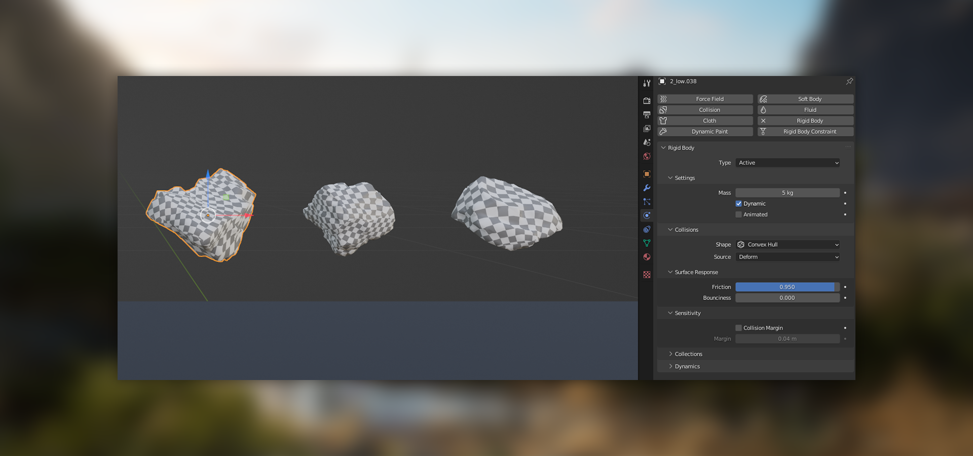
Task: Expand the Dynamics subpanel
Action: (670, 366)
